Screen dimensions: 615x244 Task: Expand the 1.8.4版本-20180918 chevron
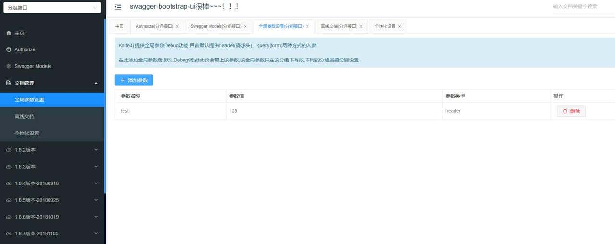(x=96, y=183)
